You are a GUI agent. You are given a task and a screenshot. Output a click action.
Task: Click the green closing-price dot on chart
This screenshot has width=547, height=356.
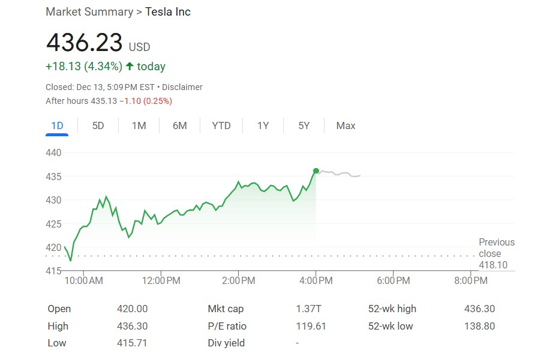pyautogui.click(x=316, y=171)
